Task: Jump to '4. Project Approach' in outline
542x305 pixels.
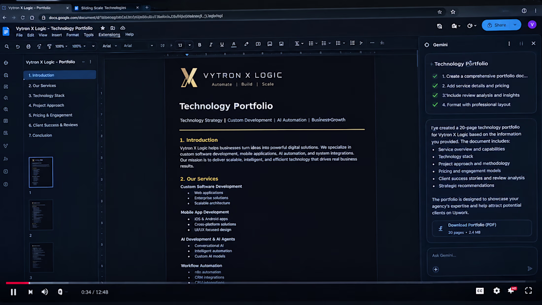Action: pyautogui.click(x=46, y=105)
